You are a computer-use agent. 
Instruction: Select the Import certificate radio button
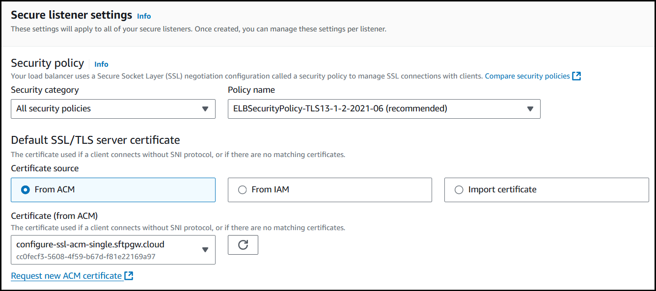click(459, 190)
